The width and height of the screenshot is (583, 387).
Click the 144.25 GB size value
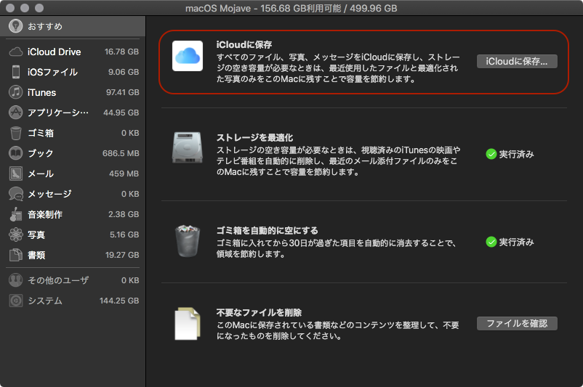pyautogui.click(x=119, y=301)
